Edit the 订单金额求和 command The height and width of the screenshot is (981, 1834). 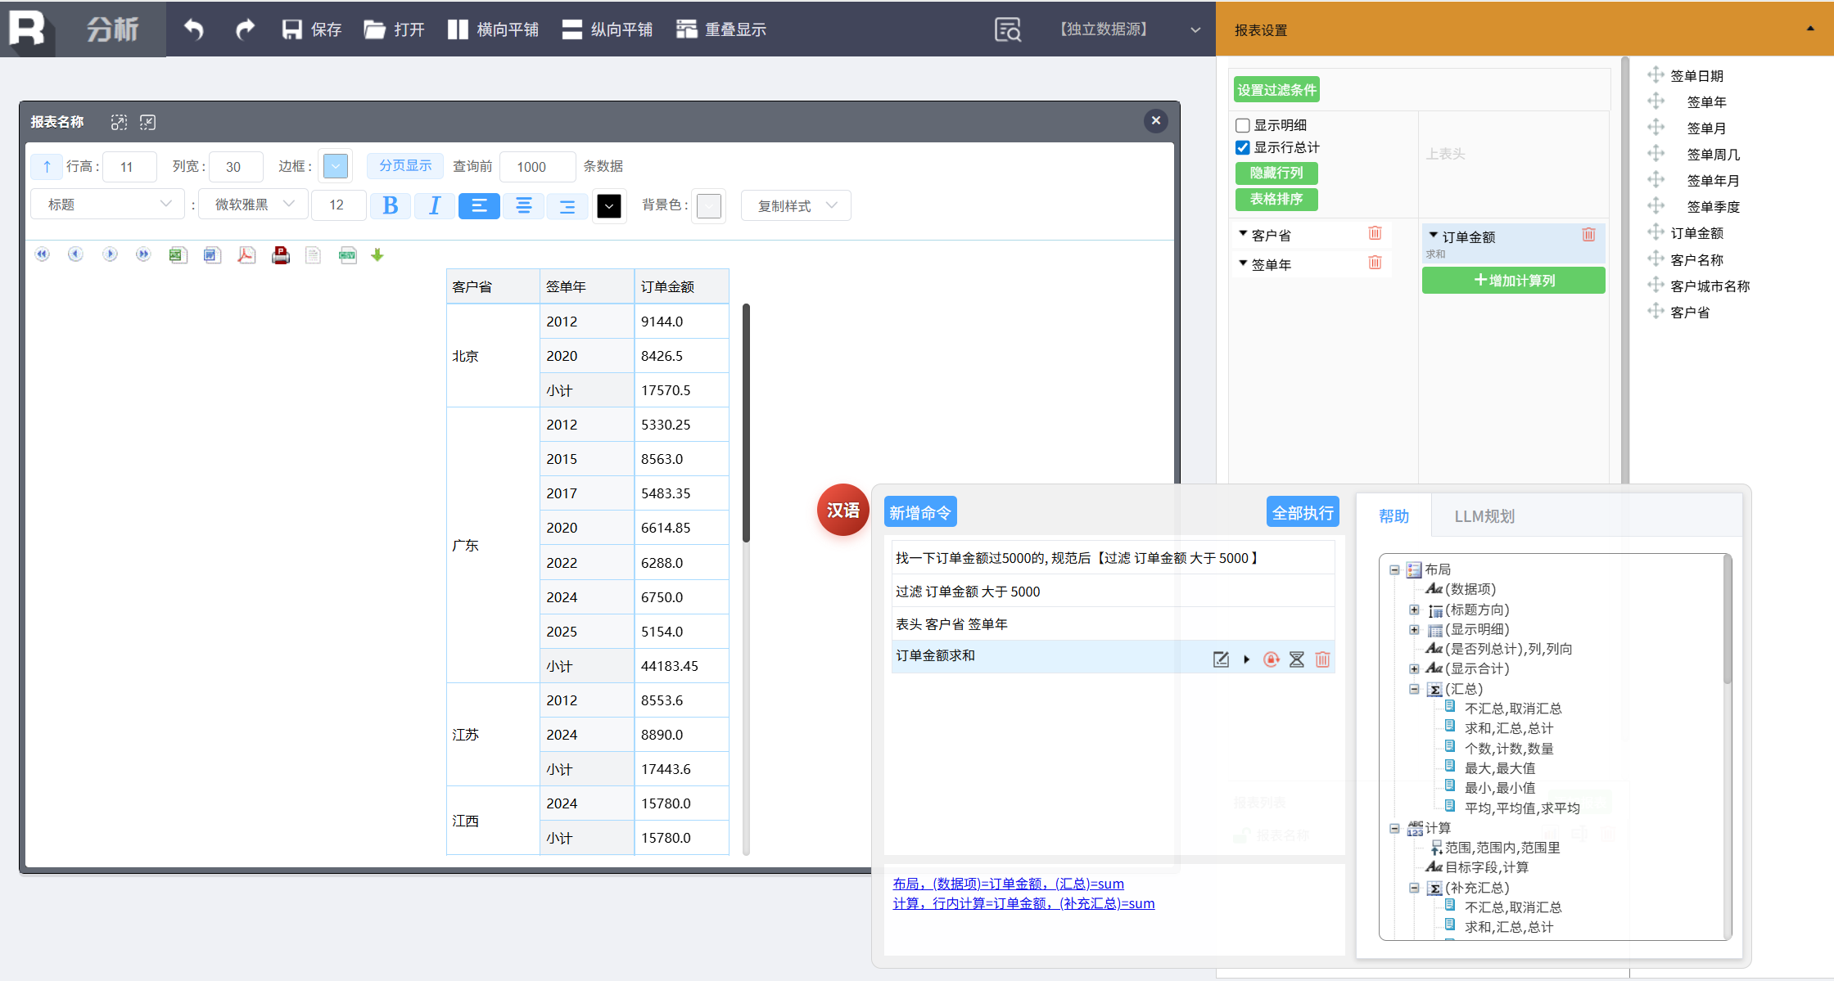(x=1221, y=659)
